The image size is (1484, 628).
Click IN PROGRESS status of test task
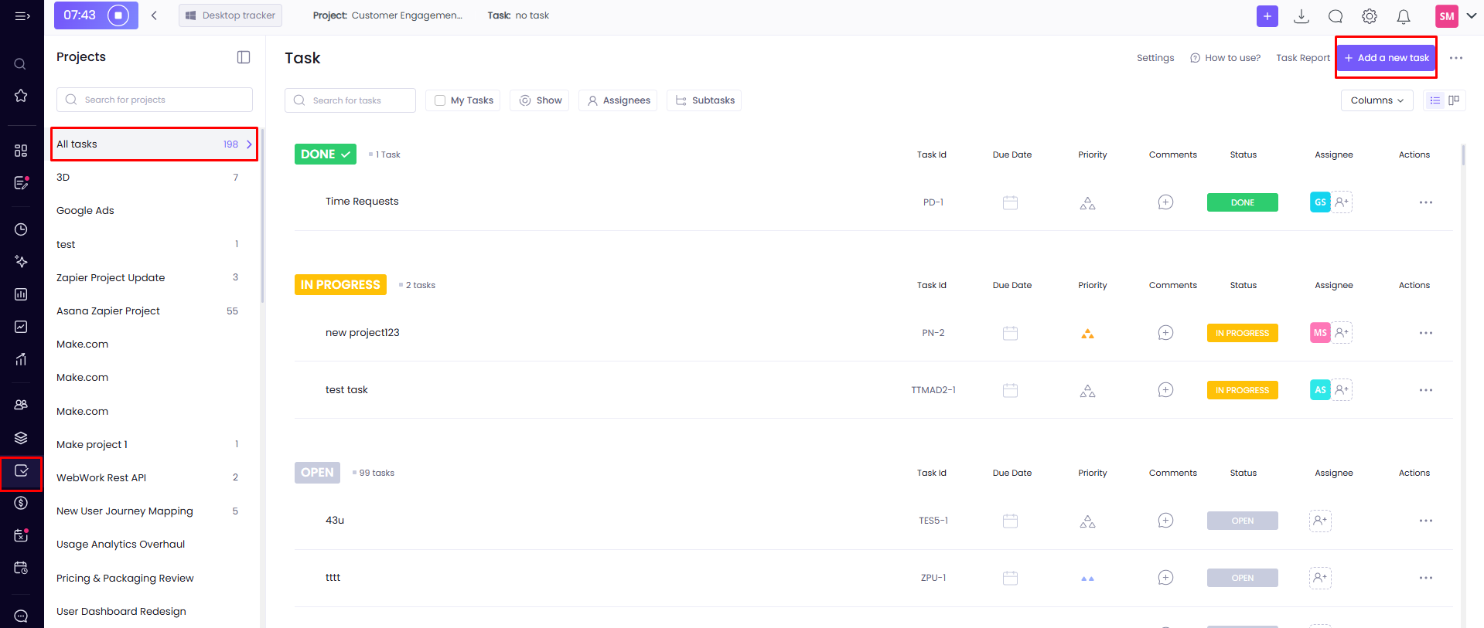tap(1242, 390)
